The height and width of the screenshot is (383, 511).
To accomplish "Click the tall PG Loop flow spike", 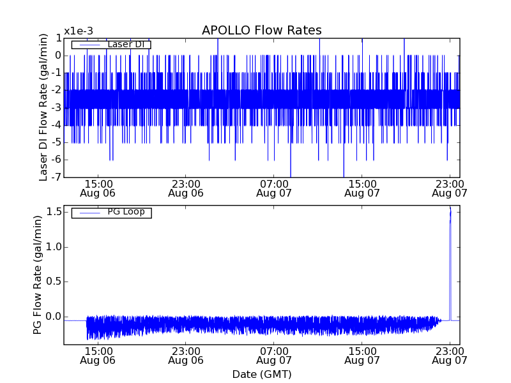I will [450, 264].
